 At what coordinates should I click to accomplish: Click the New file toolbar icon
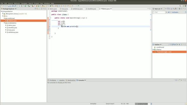pyautogui.click(x=1, y=6)
